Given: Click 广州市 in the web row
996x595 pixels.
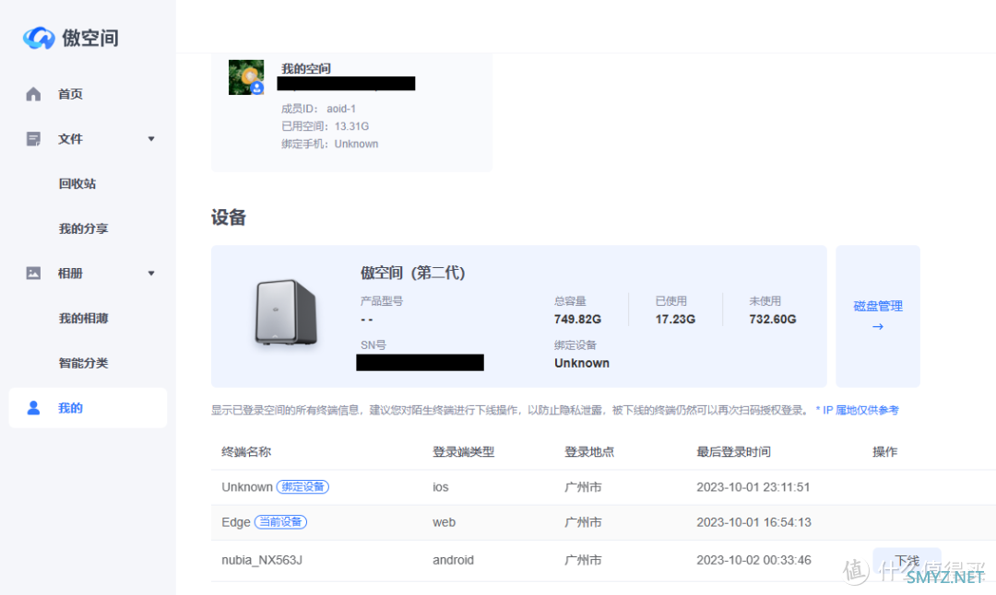Looking at the screenshot, I should click(x=583, y=522).
